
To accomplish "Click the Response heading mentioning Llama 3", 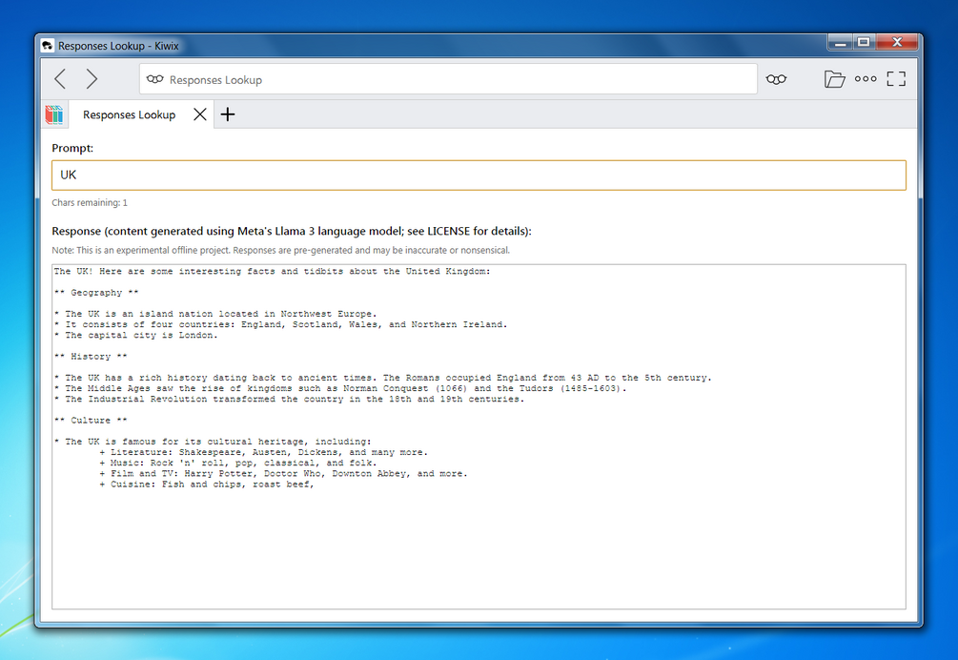I will 292,231.
